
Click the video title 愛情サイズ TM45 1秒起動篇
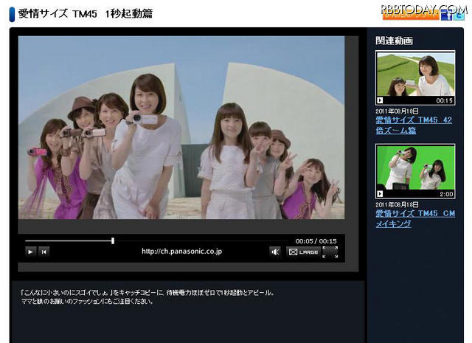(x=87, y=14)
